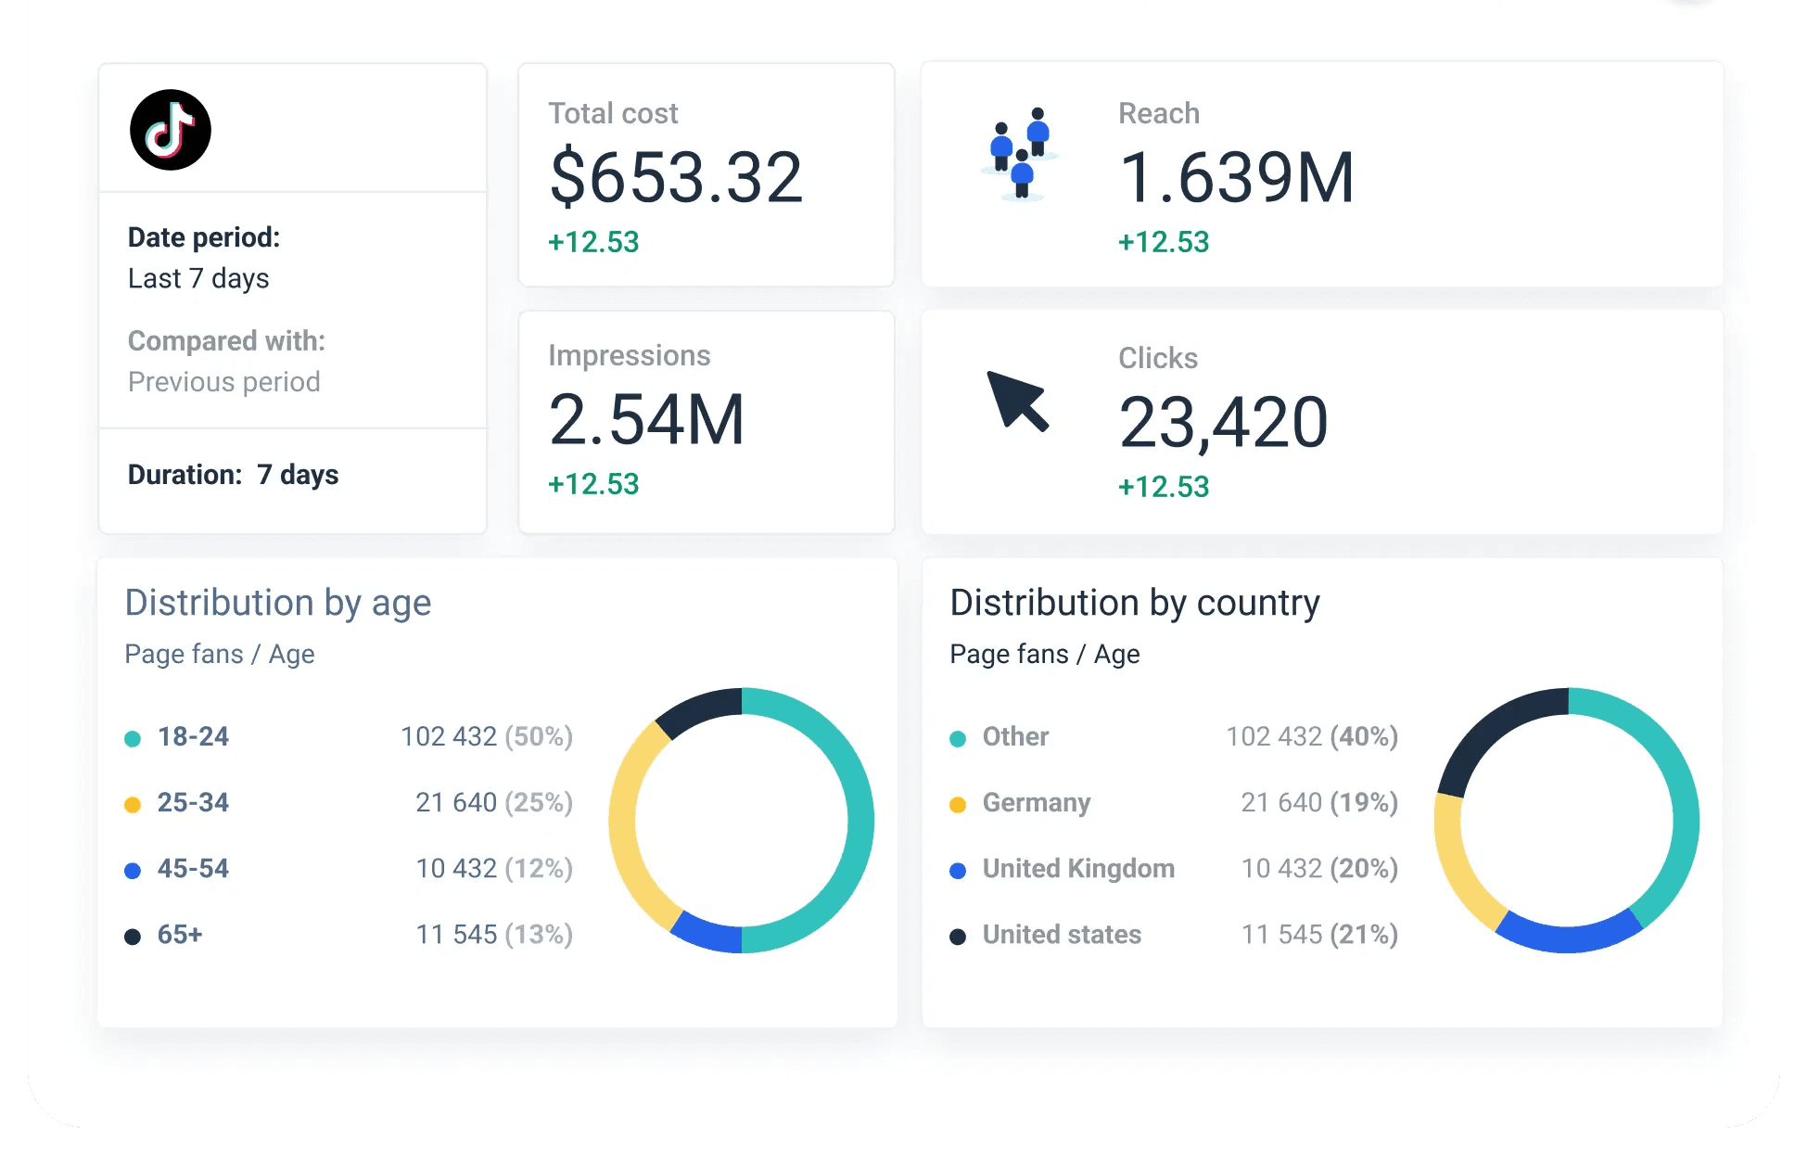Click the Reach 1.639M value

coord(1236,177)
